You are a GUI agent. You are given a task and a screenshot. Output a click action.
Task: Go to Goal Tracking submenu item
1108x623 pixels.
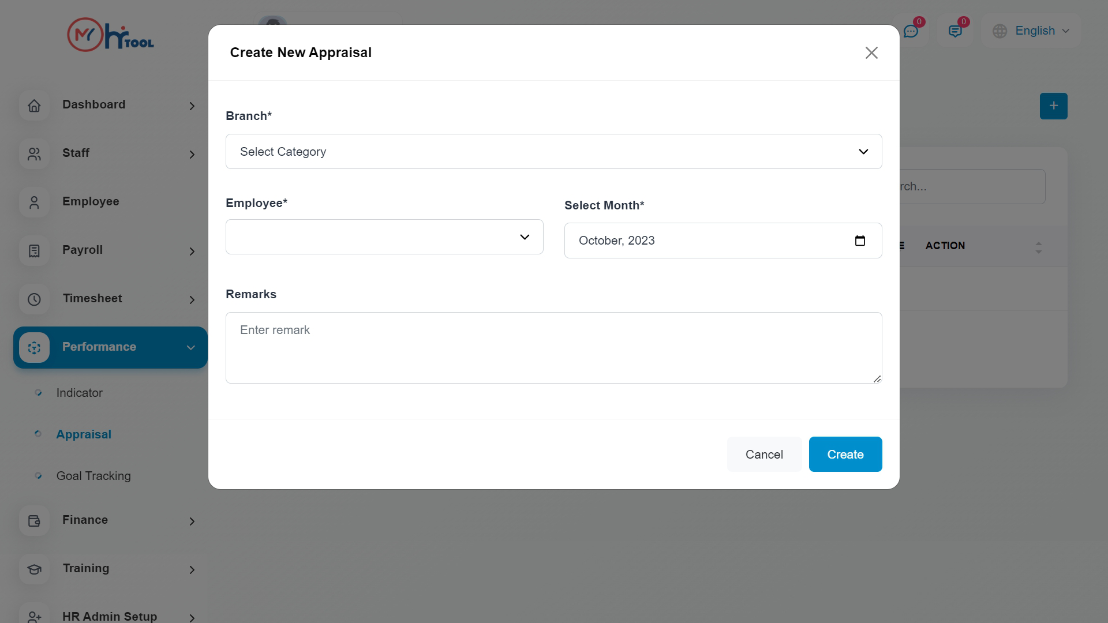click(93, 476)
